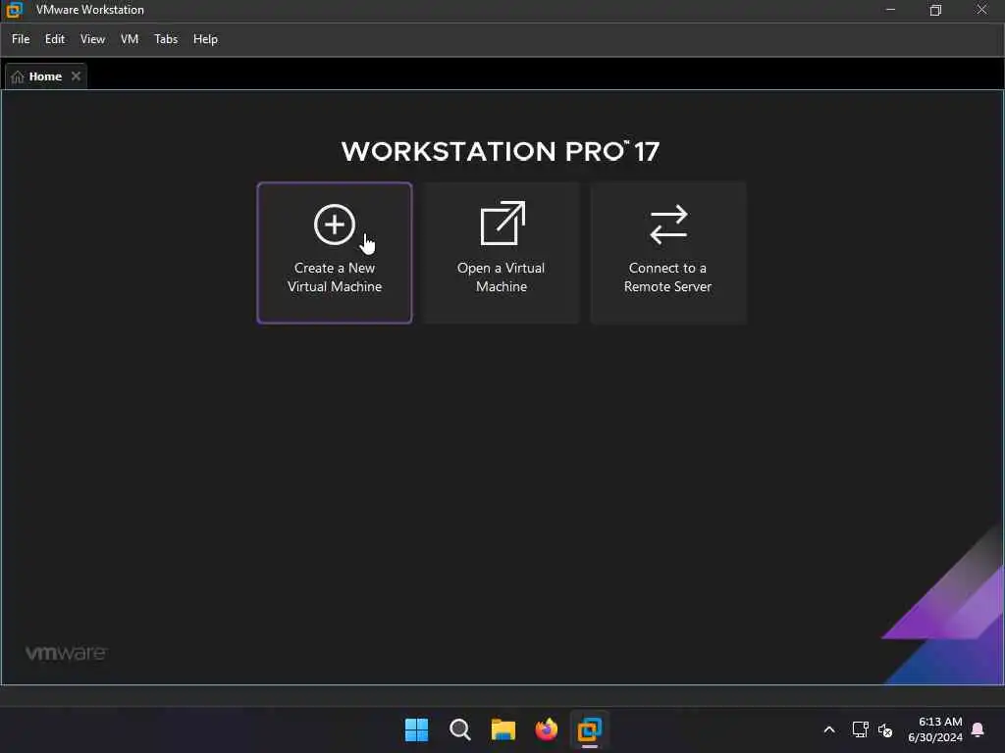1005x753 pixels.
Task: Click the VMware Workstation title bar app icon
Action: coord(14,10)
